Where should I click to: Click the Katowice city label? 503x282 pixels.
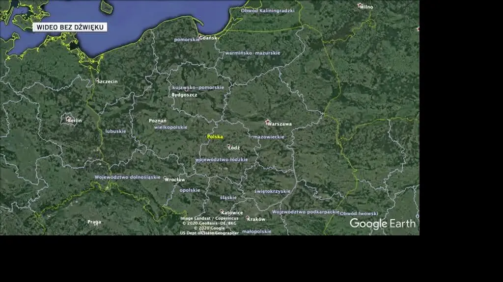pos(232,213)
